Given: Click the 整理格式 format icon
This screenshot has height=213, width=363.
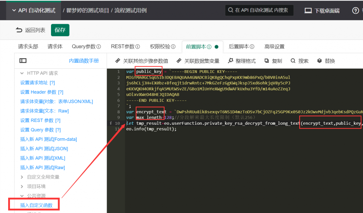Looking at the screenshot, I should click(x=230, y=61).
